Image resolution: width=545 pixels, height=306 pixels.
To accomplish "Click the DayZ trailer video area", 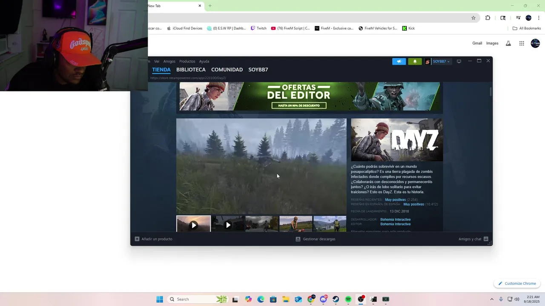I will pyautogui.click(x=261, y=166).
